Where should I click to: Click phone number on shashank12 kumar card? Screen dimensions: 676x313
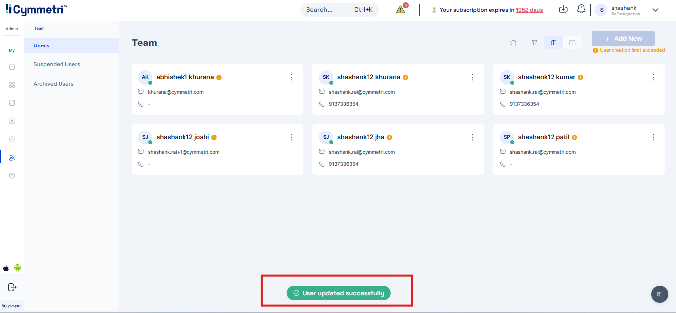coord(524,104)
